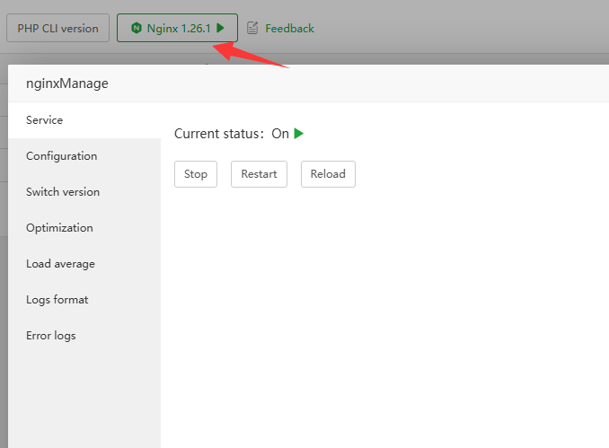609x448 pixels.
Task: Click the Current status label text
Action: tap(218, 133)
